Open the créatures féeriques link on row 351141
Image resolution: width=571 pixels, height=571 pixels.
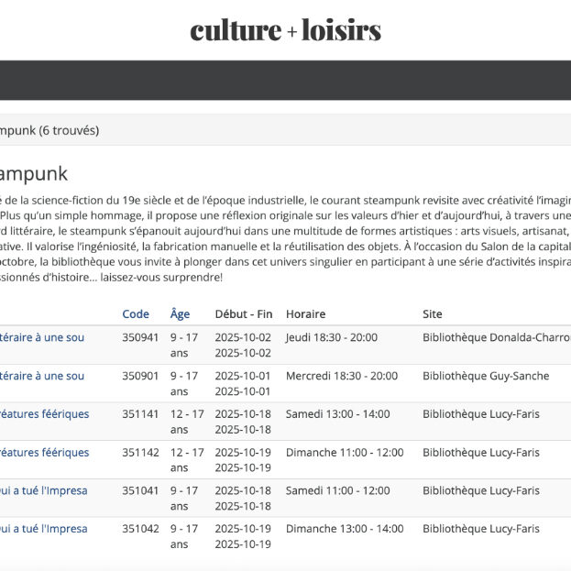(x=44, y=414)
